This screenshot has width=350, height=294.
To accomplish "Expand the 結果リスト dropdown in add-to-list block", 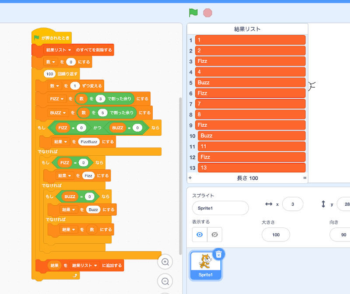I will 94,265.
